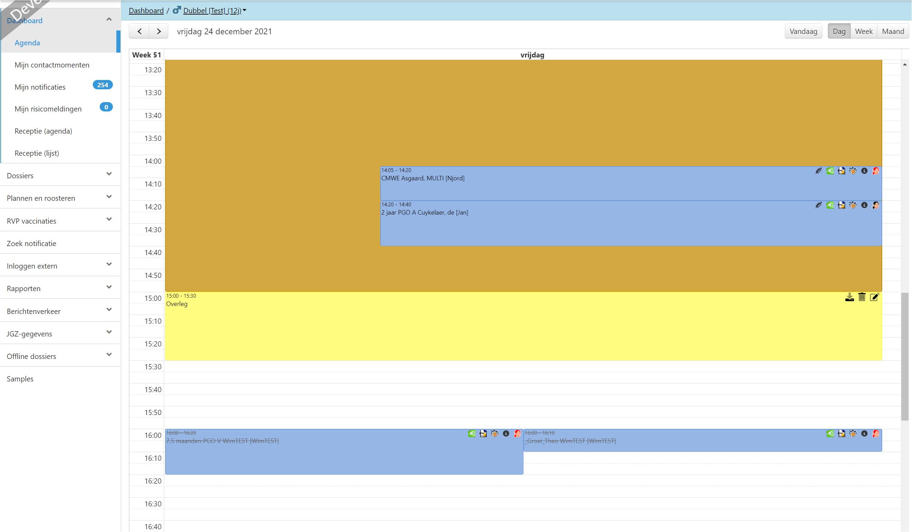Go to next day with right arrow
The width and height of the screenshot is (912, 532).
(159, 31)
